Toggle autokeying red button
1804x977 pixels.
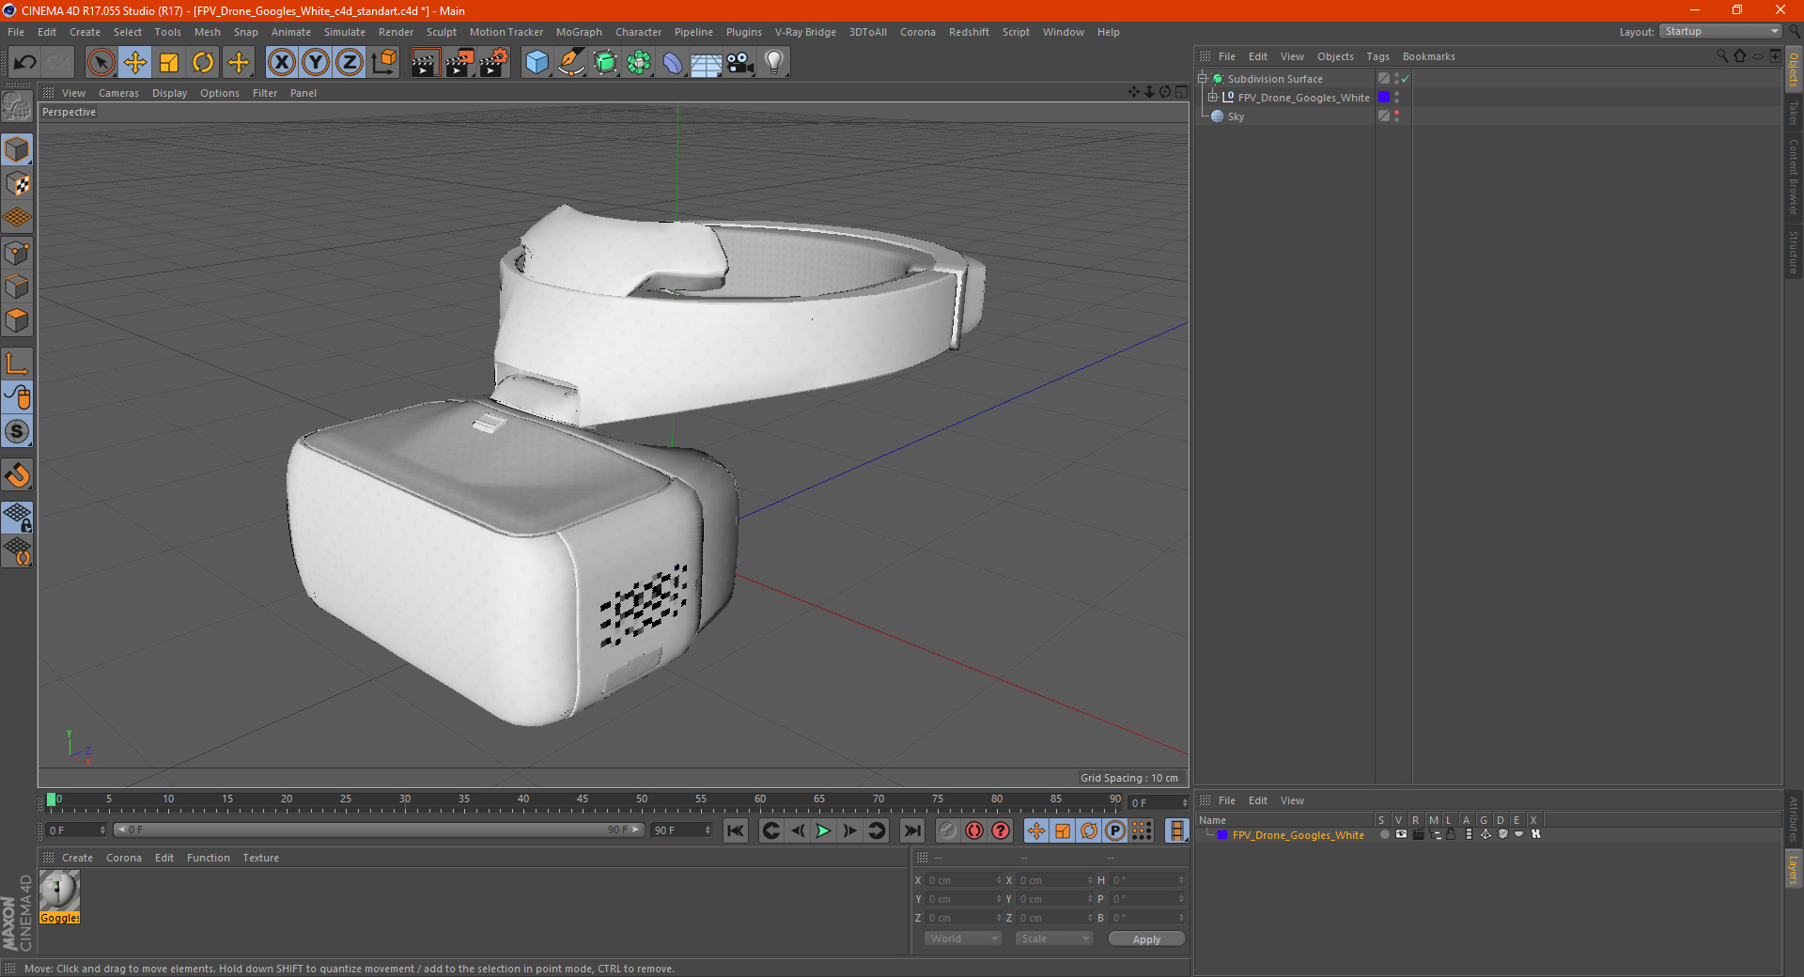[x=974, y=830]
